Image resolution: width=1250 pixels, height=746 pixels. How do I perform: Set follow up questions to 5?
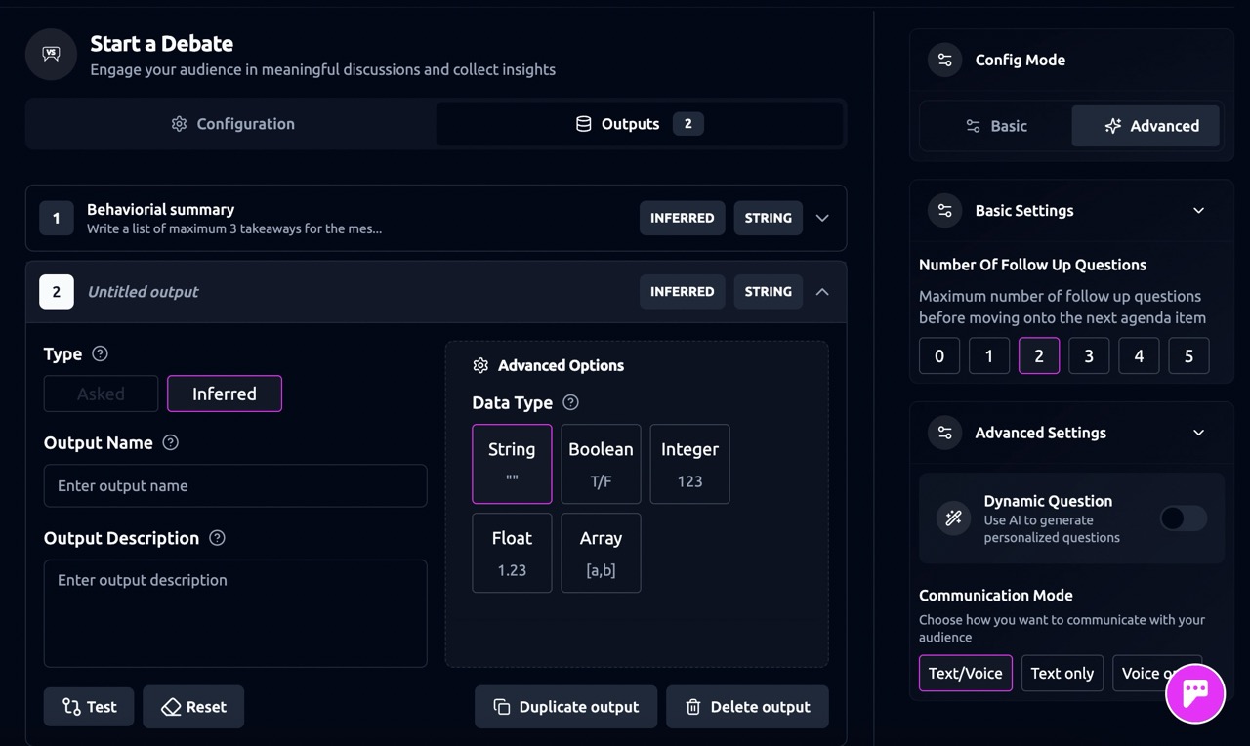(x=1187, y=356)
